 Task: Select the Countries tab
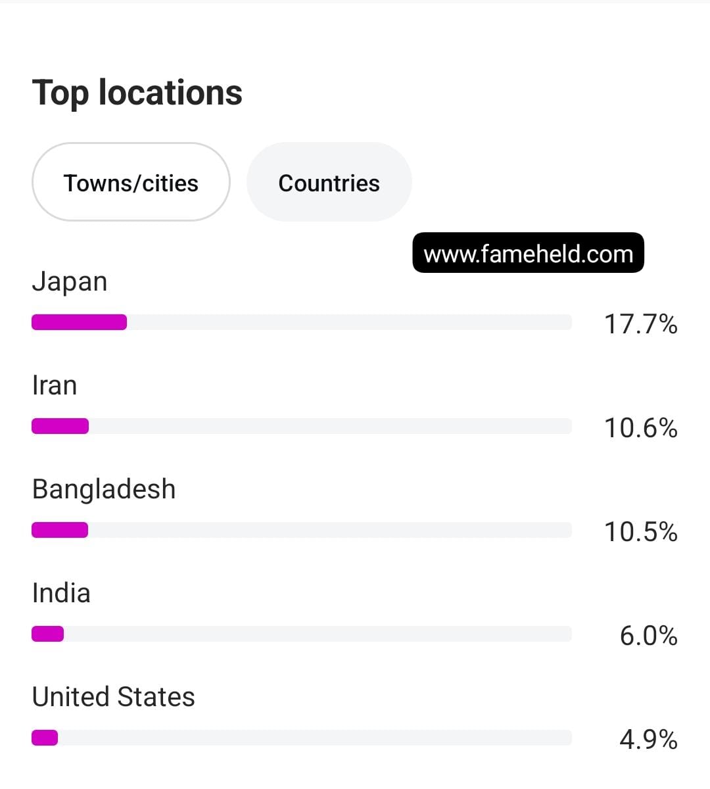click(329, 183)
